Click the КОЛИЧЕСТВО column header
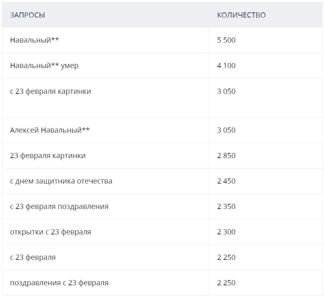The image size is (324, 298). pos(241,15)
